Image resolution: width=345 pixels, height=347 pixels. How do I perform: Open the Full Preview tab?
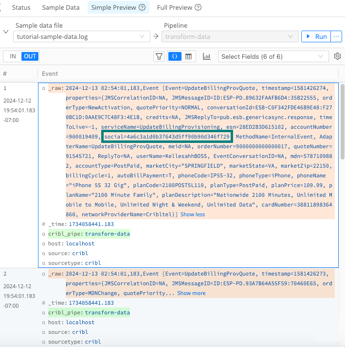point(173,8)
